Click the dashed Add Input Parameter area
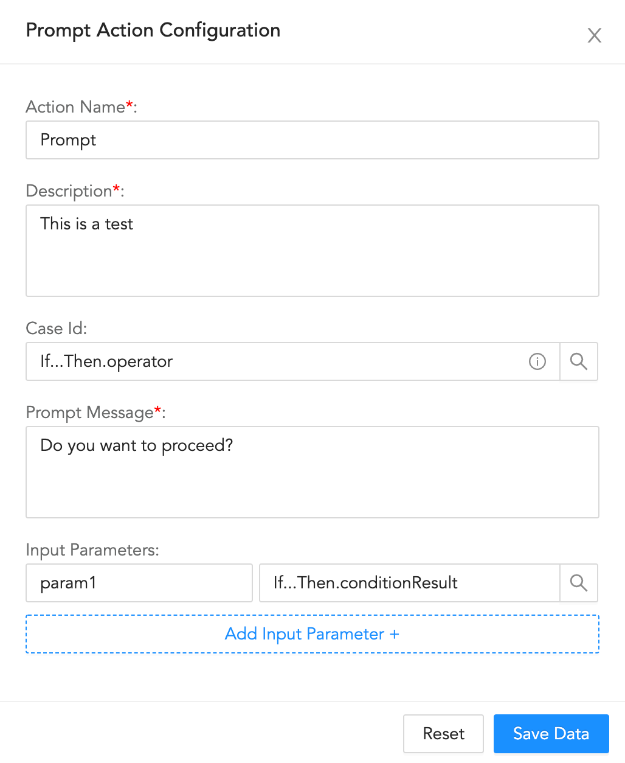Image resolution: width=625 pixels, height=763 pixels. click(x=312, y=633)
